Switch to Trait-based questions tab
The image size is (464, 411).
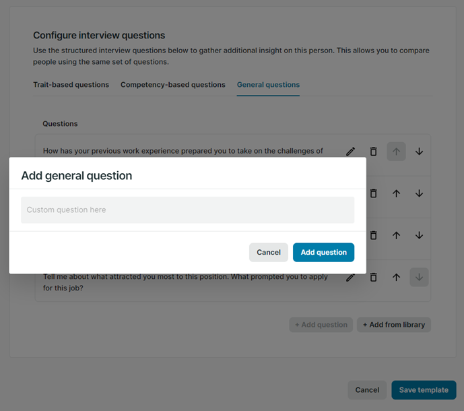point(71,85)
